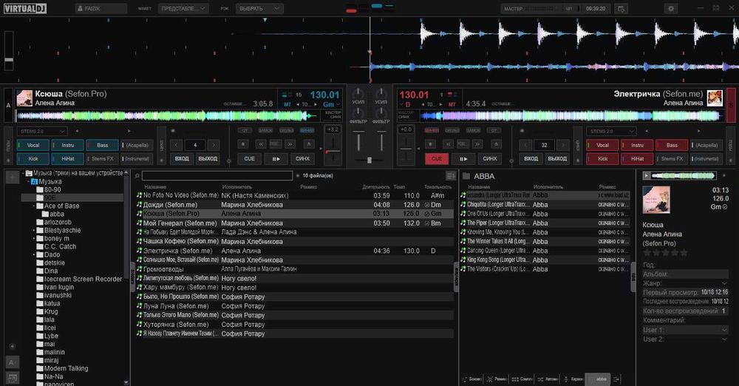739x386 pixels.
Task: Toggle the Bass stem on deck A
Action: point(102,145)
